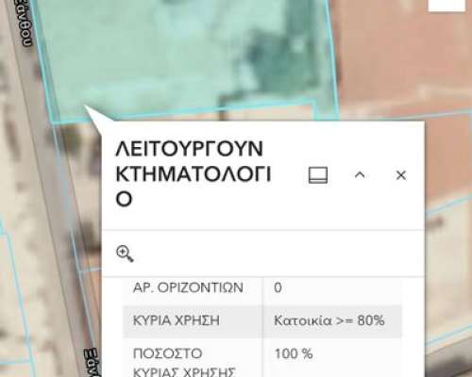
Task: Click the white button at top-right corner
Action: point(447,6)
